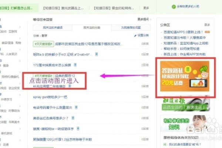Click pencil icon beside 设置分类
Image resolution: width=222 pixels, height=148 pixels.
(135, 36)
